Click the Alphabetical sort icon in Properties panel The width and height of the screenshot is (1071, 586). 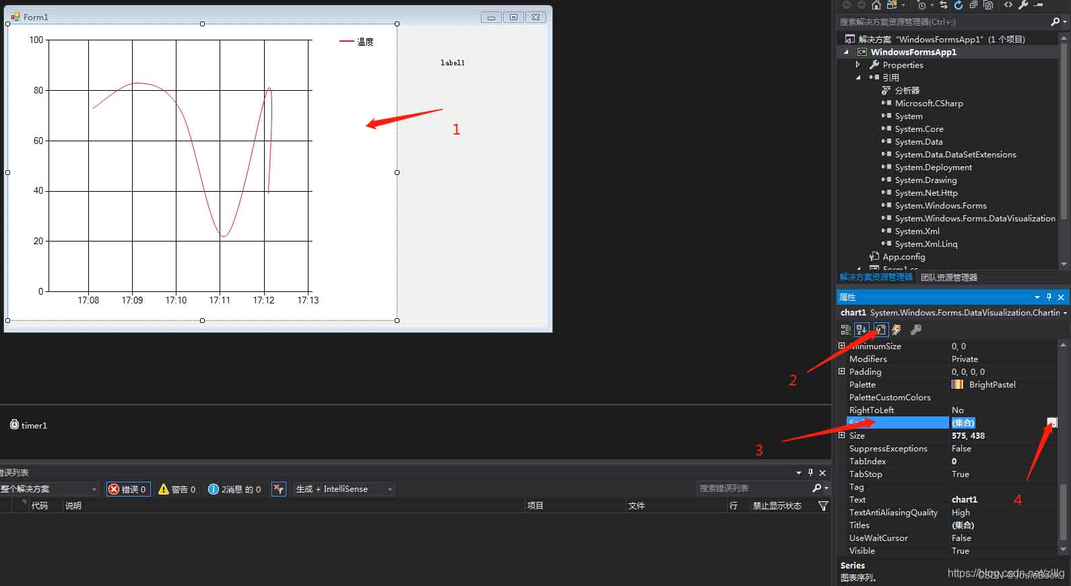[x=862, y=330]
